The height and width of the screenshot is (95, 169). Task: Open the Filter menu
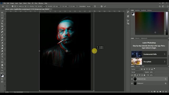coord(29,3)
